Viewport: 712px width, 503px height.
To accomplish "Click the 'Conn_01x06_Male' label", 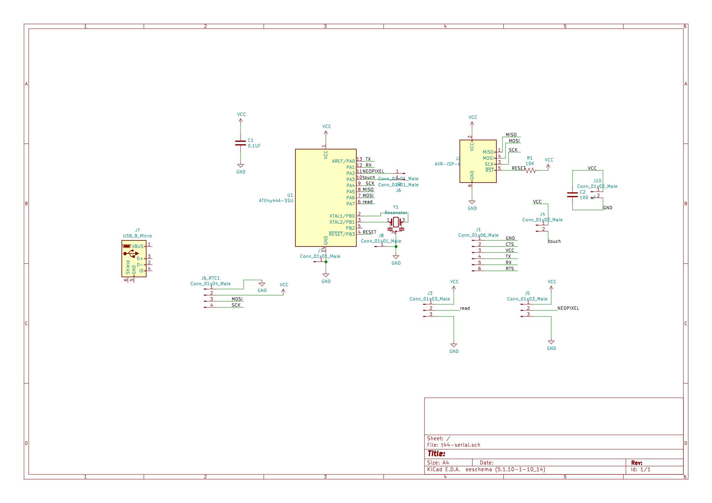I will click(x=478, y=236).
